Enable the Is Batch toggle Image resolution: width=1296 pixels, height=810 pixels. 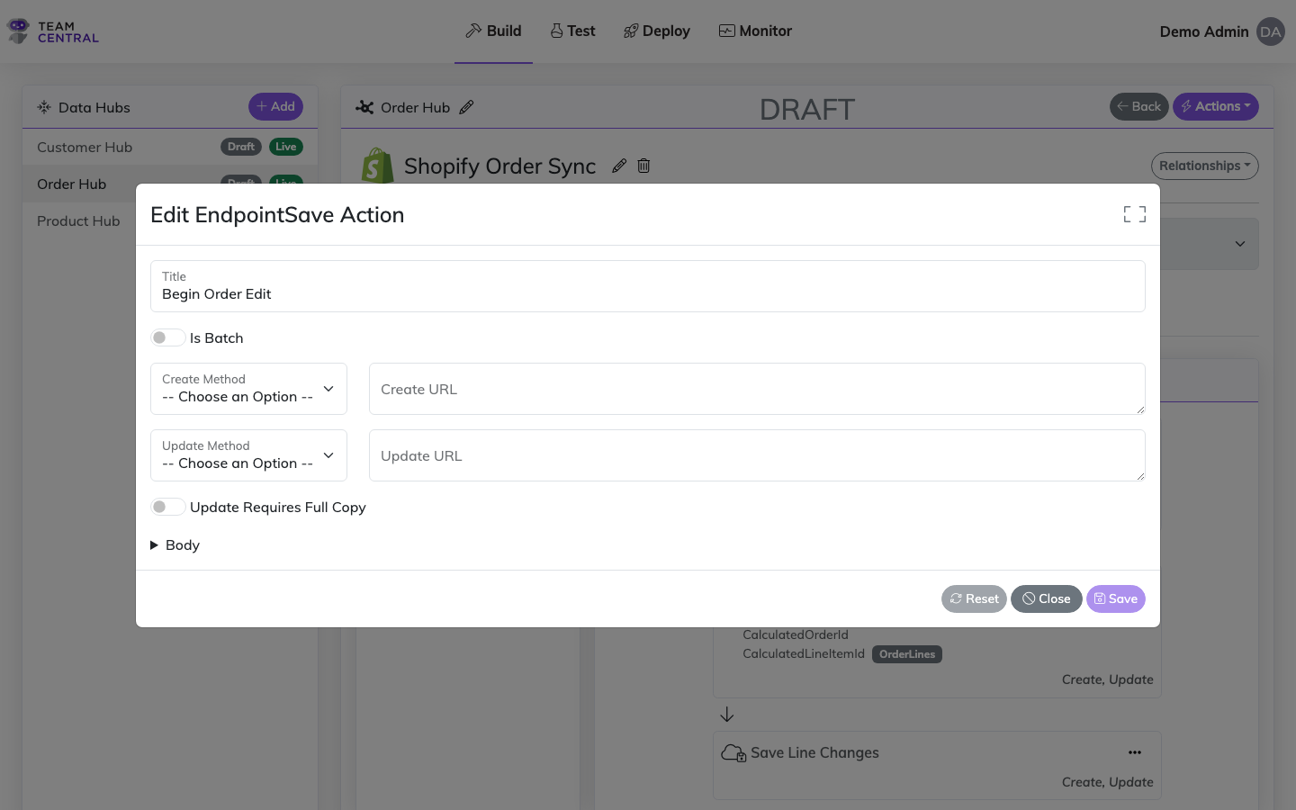[x=167, y=337]
